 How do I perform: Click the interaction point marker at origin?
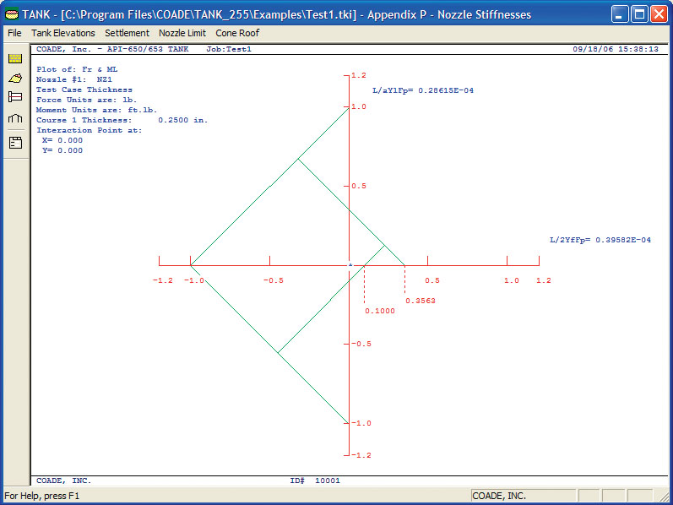tap(350, 264)
